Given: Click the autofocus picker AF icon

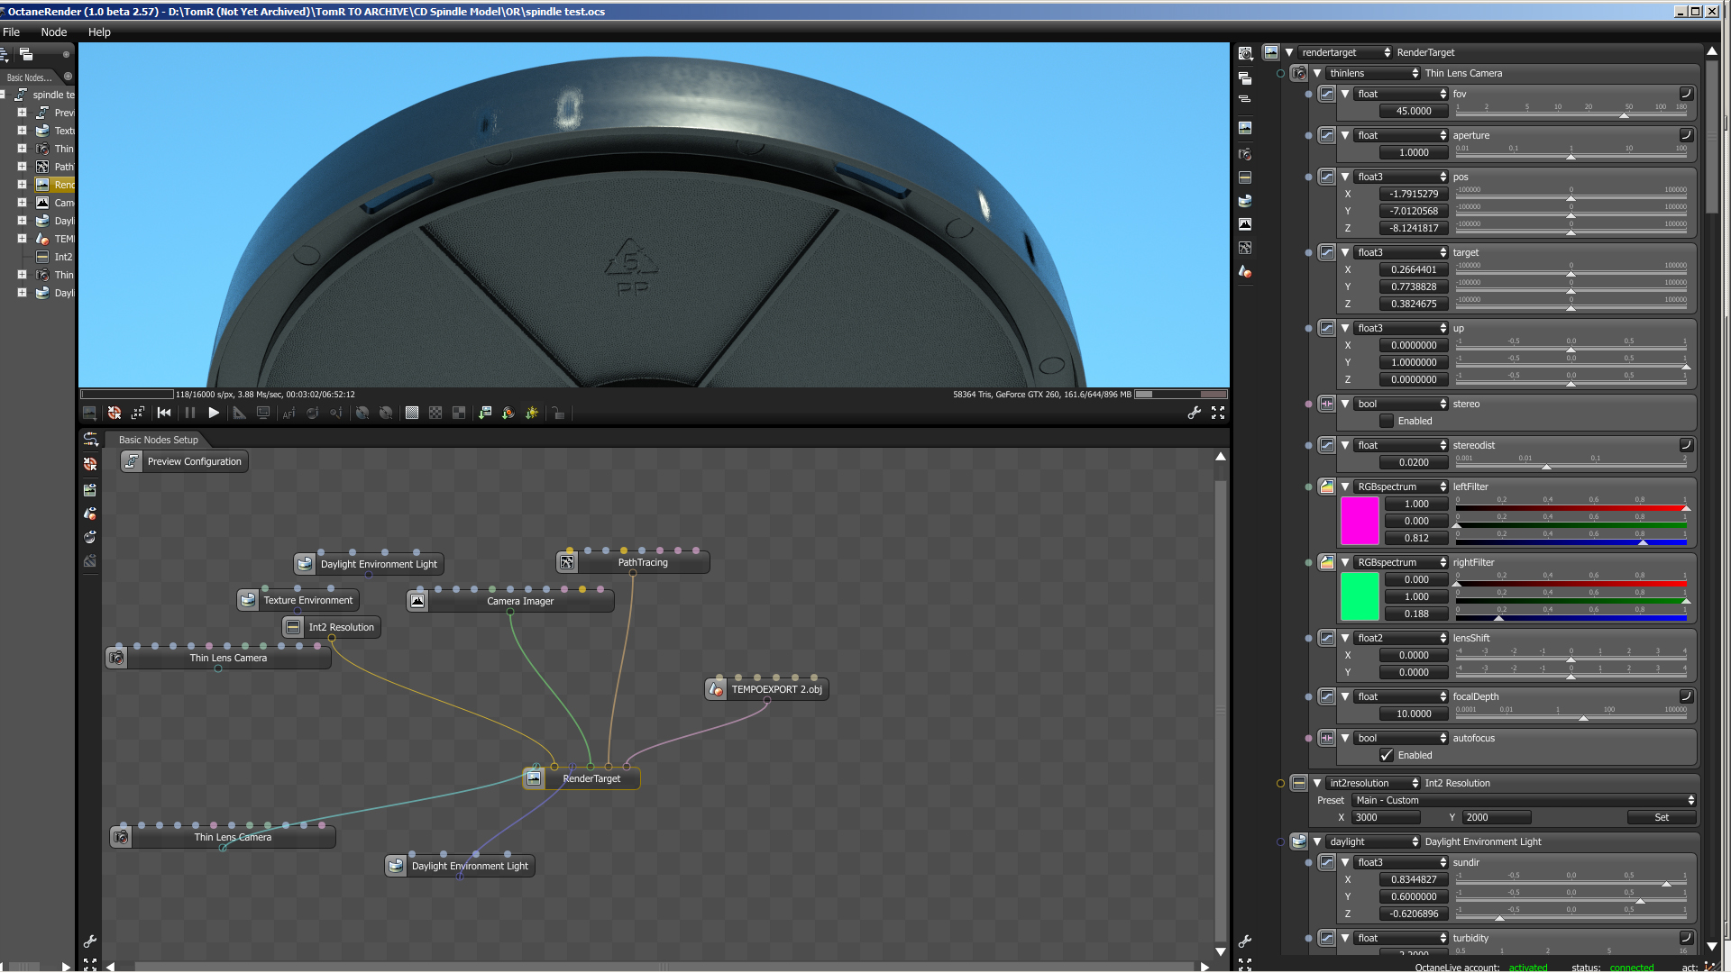Looking at the screenshot, I should 288,414.
